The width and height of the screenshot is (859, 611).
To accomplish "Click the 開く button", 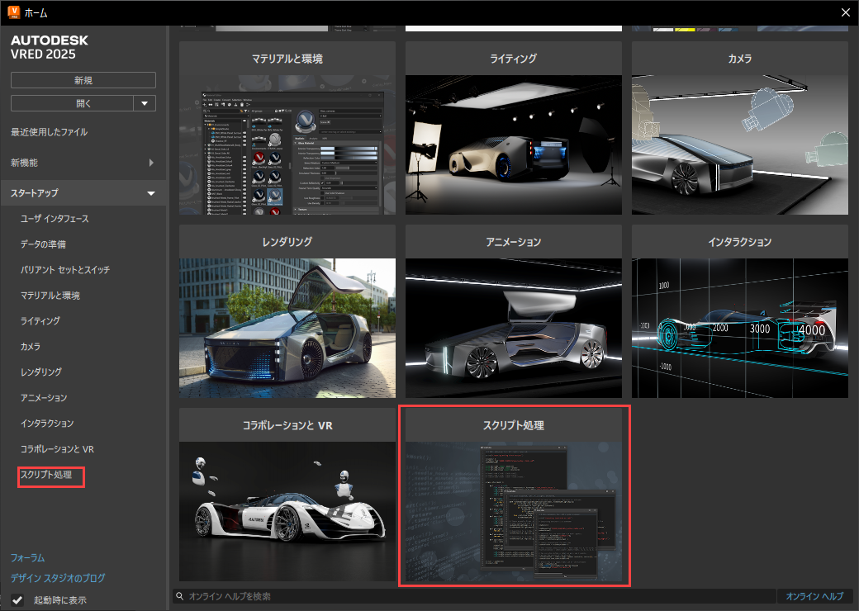I will [x=73, y=103].
